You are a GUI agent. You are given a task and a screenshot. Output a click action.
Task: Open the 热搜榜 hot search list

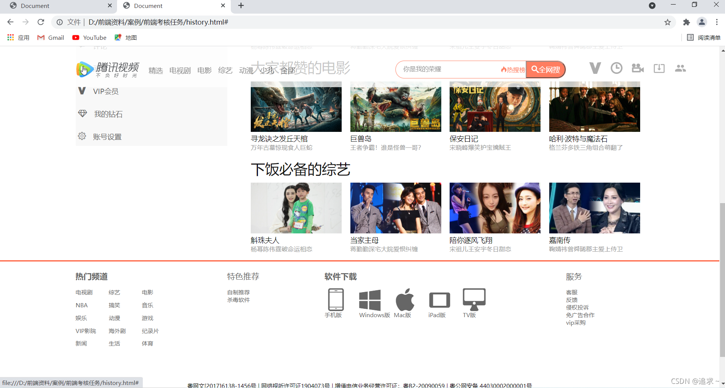pyautogui.click(x=513, y=70)
